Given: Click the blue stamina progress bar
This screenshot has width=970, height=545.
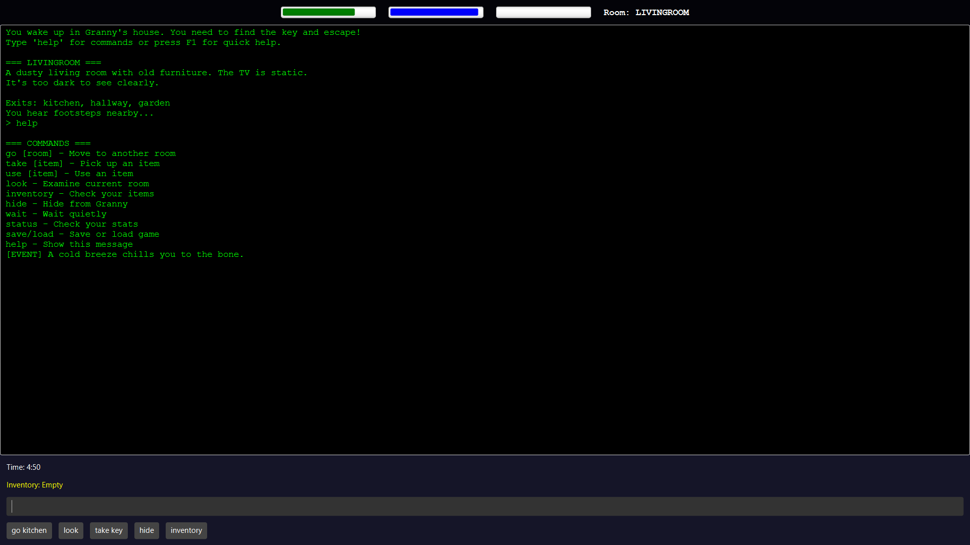Looking at the screenshot, I should click(x=435, y=12).
